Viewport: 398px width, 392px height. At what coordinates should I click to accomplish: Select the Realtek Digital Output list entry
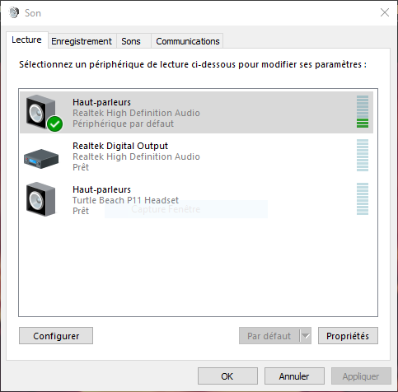click(196, 156)
